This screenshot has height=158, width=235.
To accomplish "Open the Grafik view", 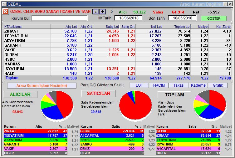I will (218, 85).
